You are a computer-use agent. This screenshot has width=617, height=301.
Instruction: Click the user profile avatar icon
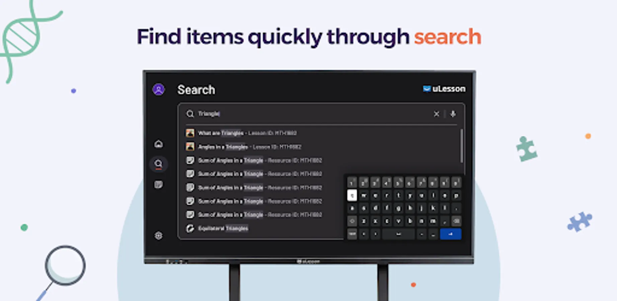159,89
